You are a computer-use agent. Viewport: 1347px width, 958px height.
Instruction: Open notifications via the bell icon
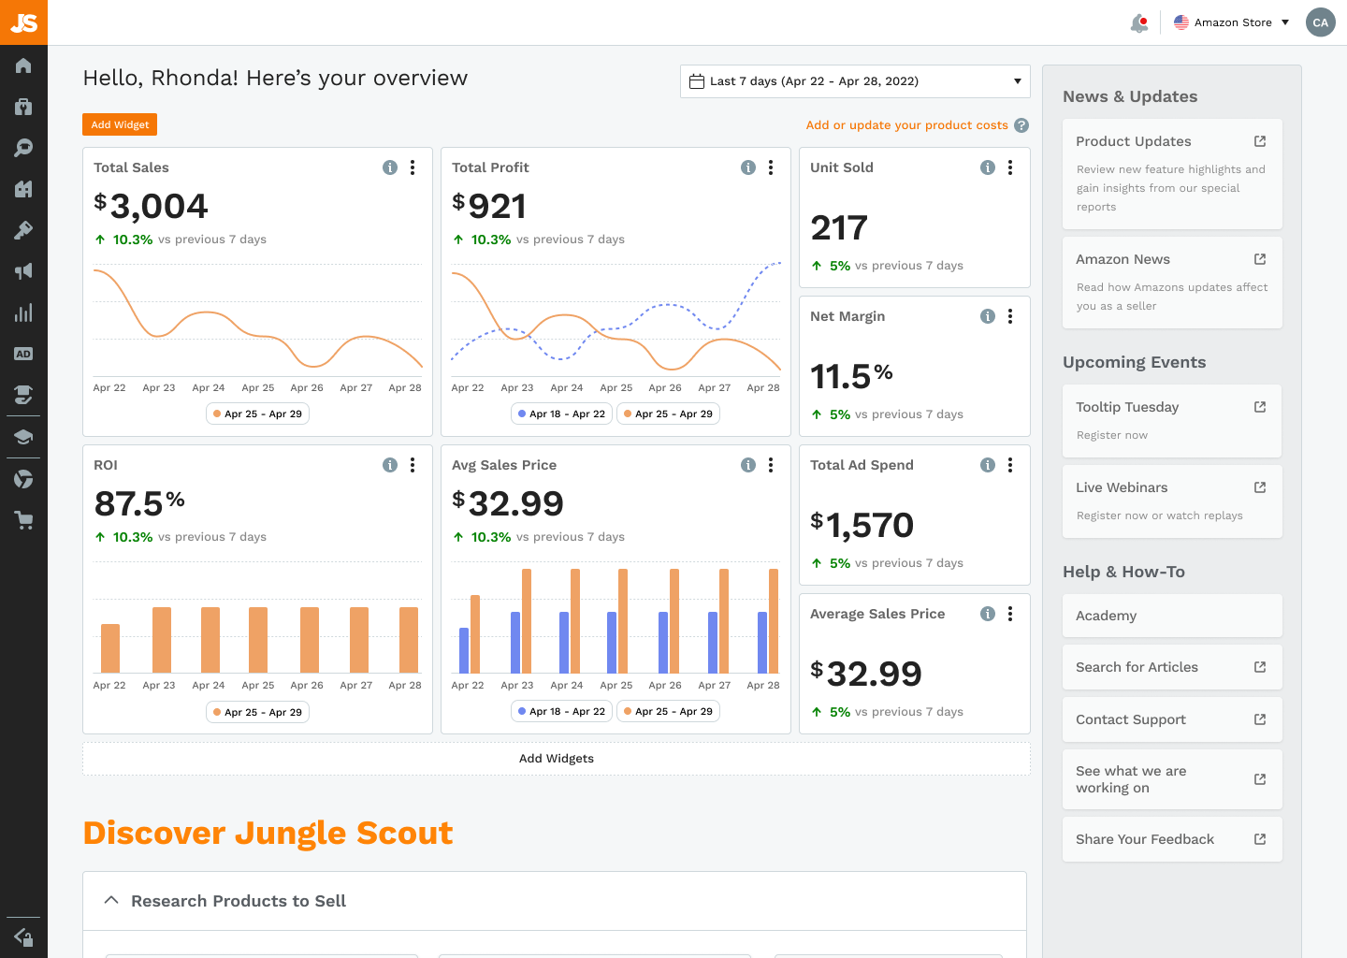pos(1139,22)
